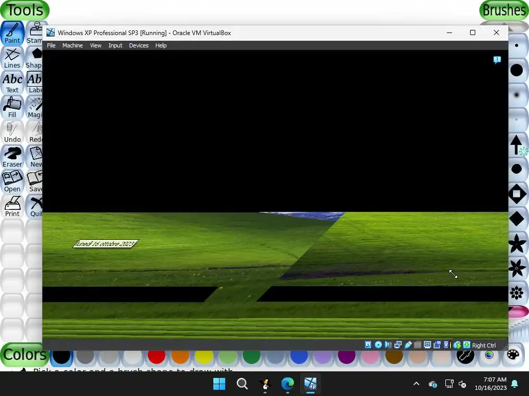Image resolution: width=529 pixels, height=396 pixels.
Task: Click the recording icon in VirtualBox status bar
Action: [x=437, y=345]
